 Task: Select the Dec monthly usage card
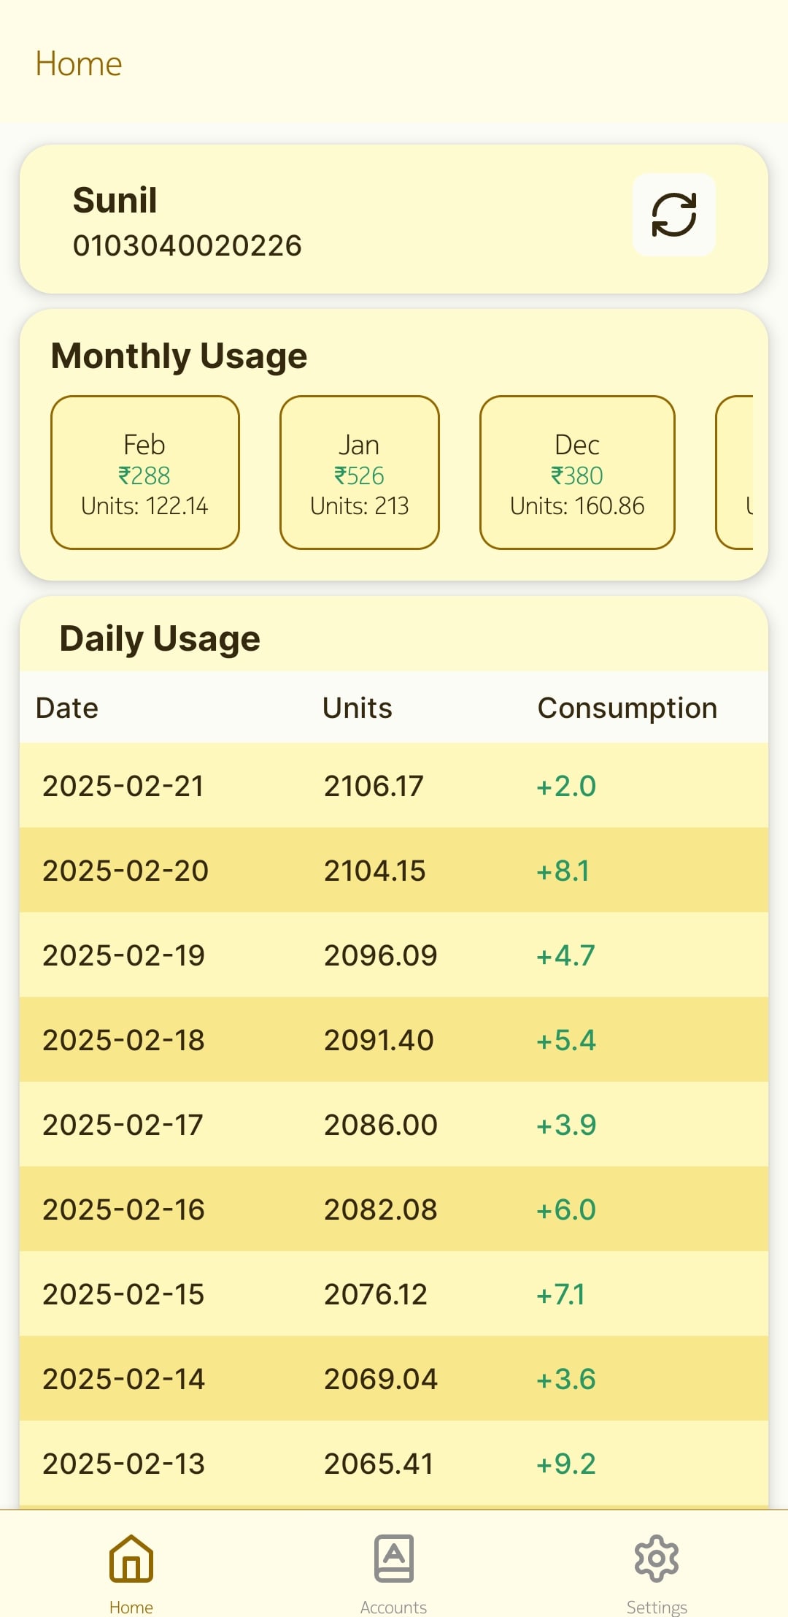click(577, 473)
